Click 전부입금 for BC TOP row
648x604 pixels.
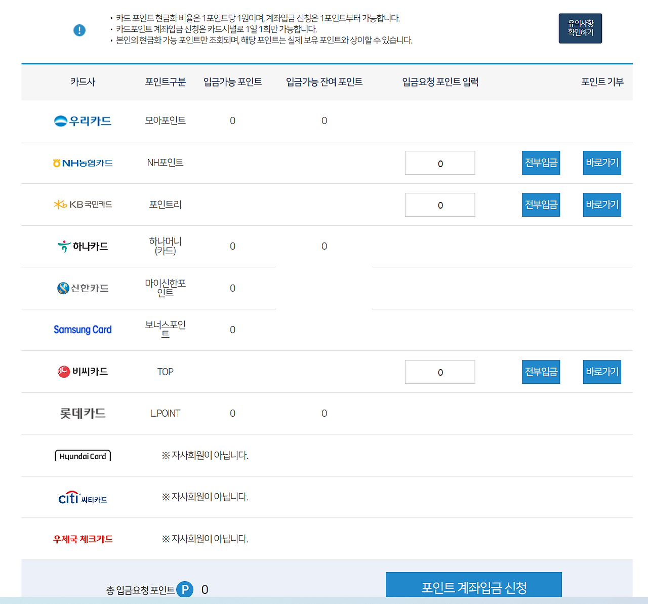click(x=541, y=372)
